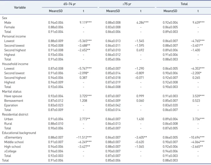Screen dimensions: 211x165
Task: Select the t value "2.773**"
Action: (85, 119)
